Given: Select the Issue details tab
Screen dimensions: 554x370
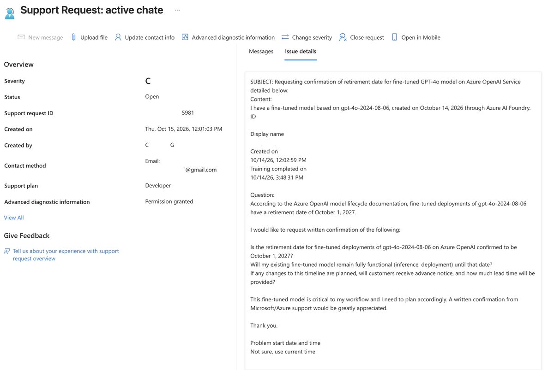Looking at the screenshot, I should pyautogui.click(x=301, y=51).
